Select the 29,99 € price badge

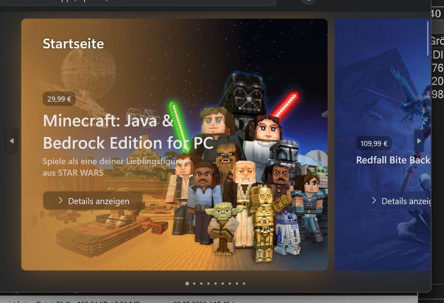pyautogui.click(x=59, y=99)
